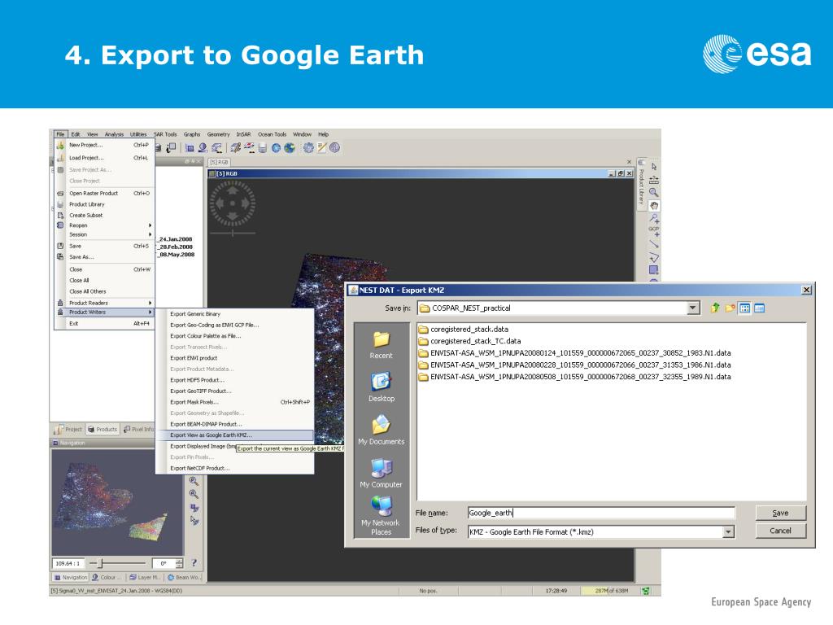Select ENVISAT folder ending 31353_1986.N1.data
This screenshot has width=833, height=625.
(x=575, y=365)
